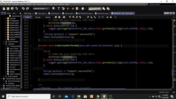Select ujicoba package in tree
Screen dimensions: 176x99
coord(13,39)
